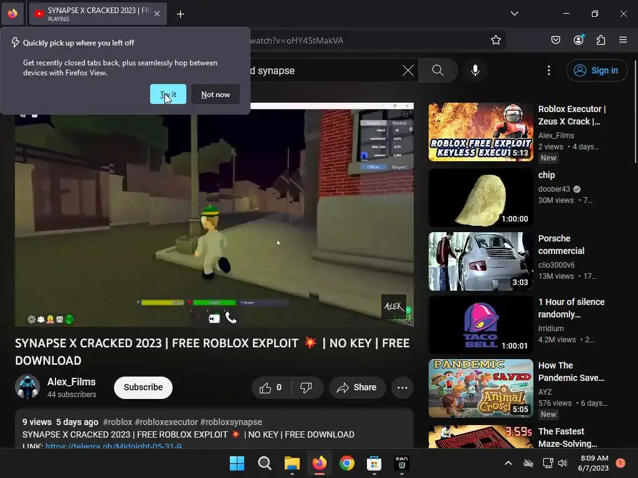Click the #robloxexecutor hashtag
Viewport: 638px width, 478px height.
tap(166, 422)
